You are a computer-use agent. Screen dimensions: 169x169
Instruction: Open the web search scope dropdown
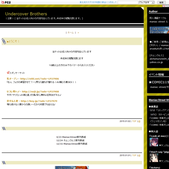click(x=147, y=2)
